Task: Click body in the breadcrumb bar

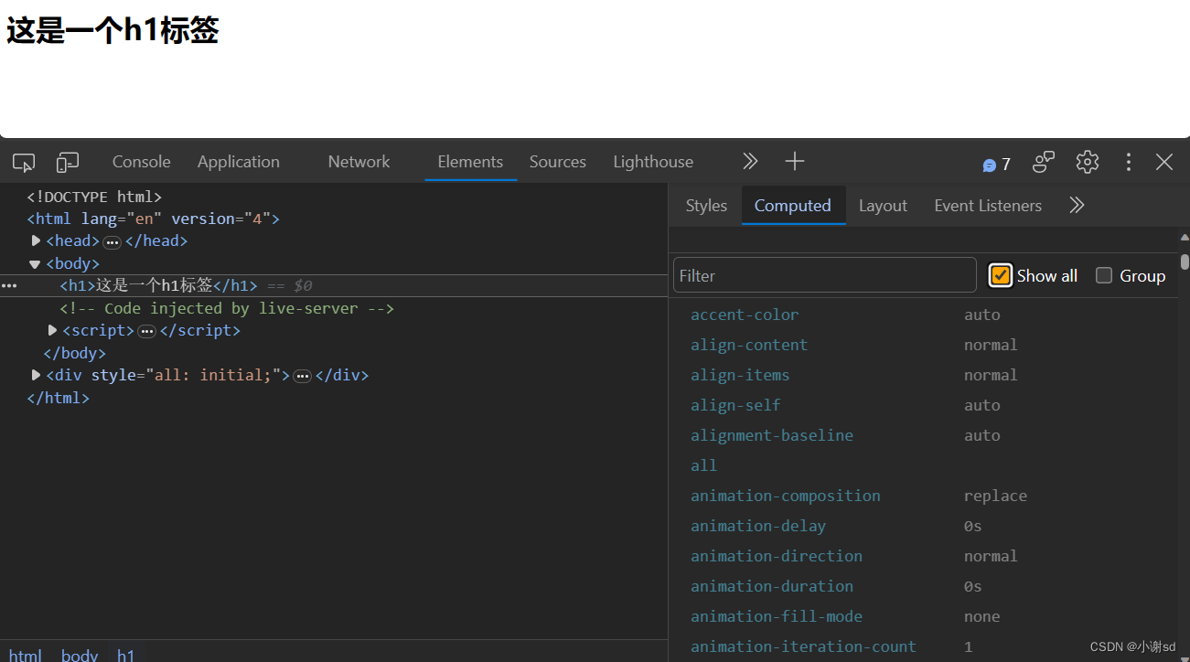Action: [x=80, y=655]
